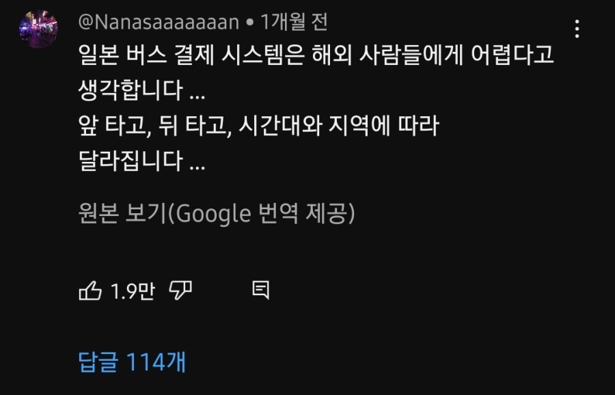615x395 pixels.
Task: Open the three-dot more options menu
Action: click(x=577, y=29)
